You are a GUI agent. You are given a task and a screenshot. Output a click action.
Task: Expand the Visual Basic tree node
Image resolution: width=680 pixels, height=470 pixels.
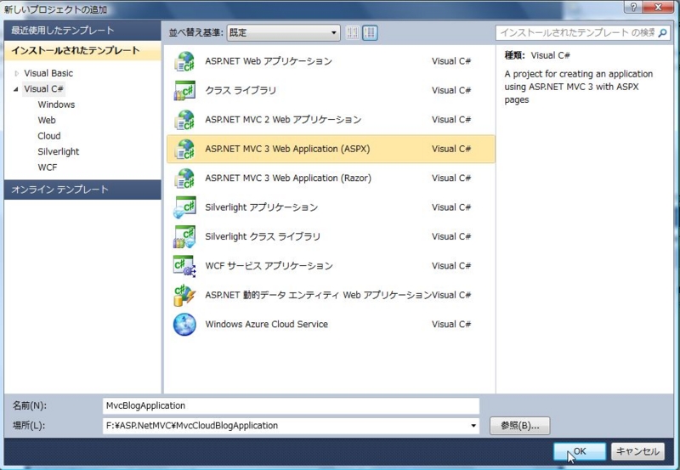pyautogui.click(x=16, y=73)
